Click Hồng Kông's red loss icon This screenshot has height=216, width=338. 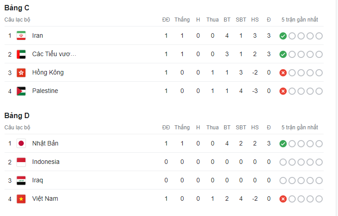pyautogui.click(x=283, y=73)
